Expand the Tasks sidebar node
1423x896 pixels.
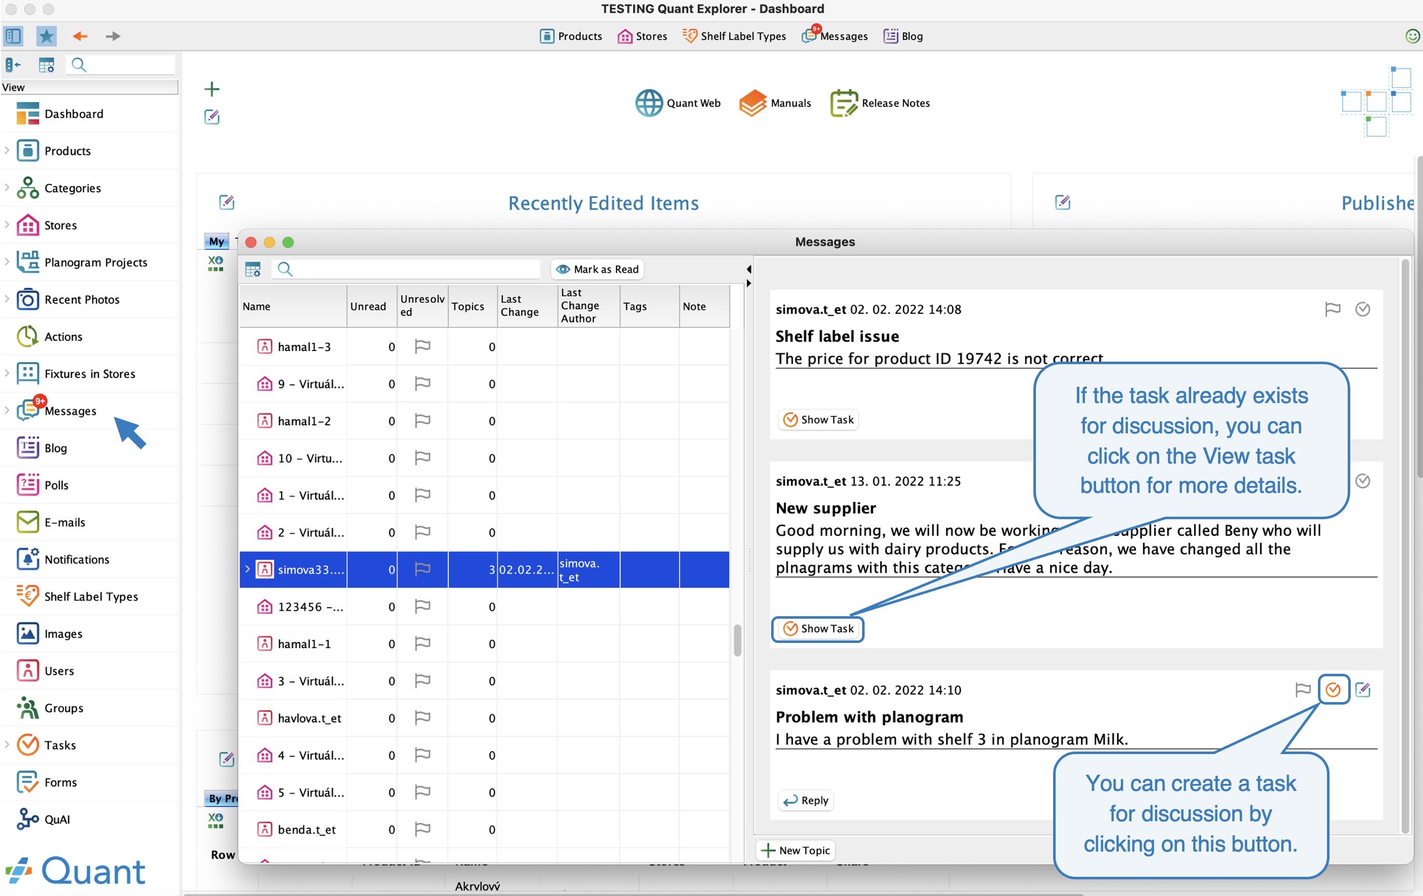7,745
